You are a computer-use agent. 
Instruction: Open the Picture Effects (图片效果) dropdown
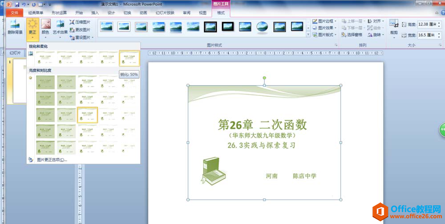324,28
